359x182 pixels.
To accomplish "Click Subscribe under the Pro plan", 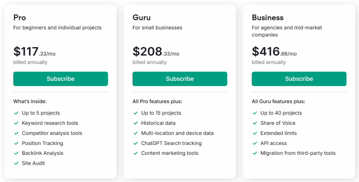I will coord(60,79).
